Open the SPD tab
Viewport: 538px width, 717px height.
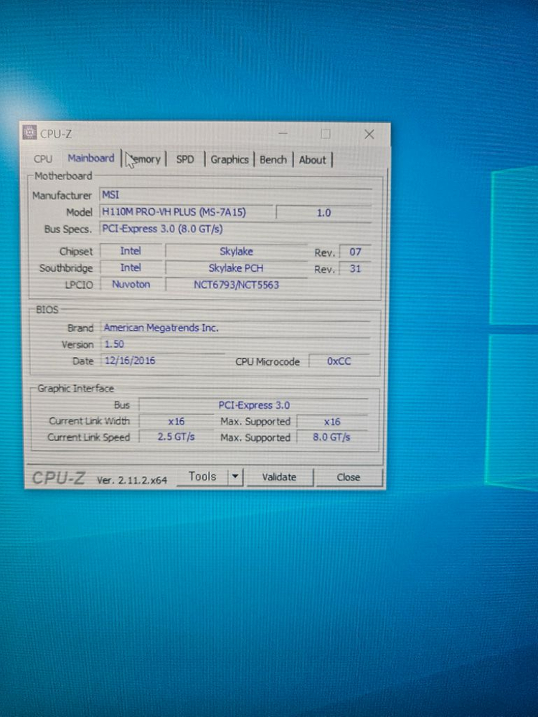(185, 159)
